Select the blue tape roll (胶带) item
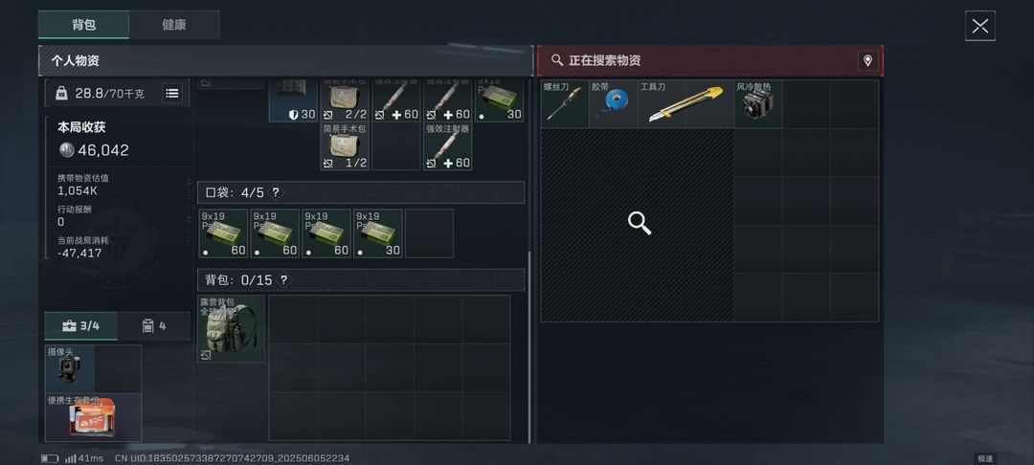Screen dimensions: 1034x465 [614, 103]
